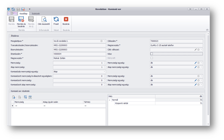Click the red Bezárás ribbon icon

(66, 20)
